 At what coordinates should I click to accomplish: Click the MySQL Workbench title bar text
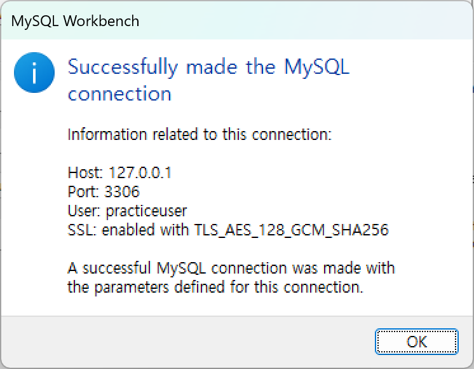point(75,21)
